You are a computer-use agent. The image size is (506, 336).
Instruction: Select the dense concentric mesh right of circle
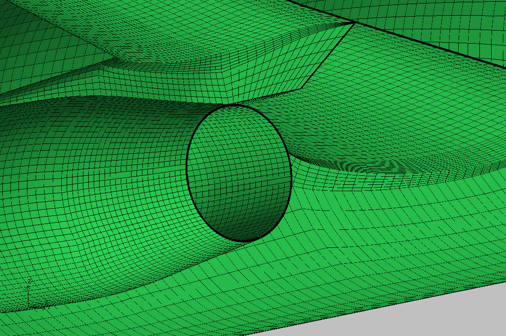click(x=360, y=166)
